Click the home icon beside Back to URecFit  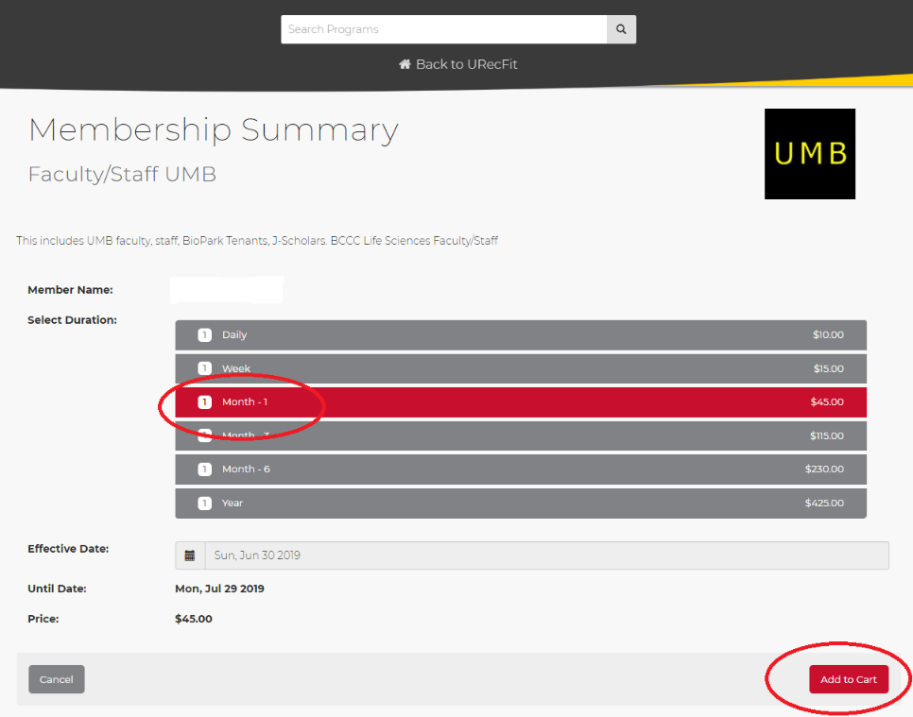tap(405, 64)
